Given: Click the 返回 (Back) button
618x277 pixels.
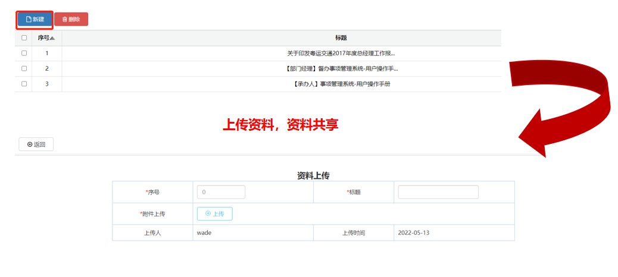Looking at the screenshot, I should click(36, 144).
